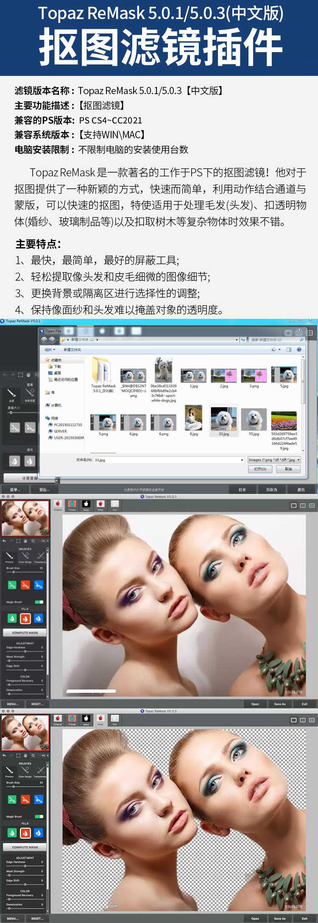Select the hand tool in Topaz ReMask V5.0.1 window
This screenshot has height=923, width=318.
point(28,375)
